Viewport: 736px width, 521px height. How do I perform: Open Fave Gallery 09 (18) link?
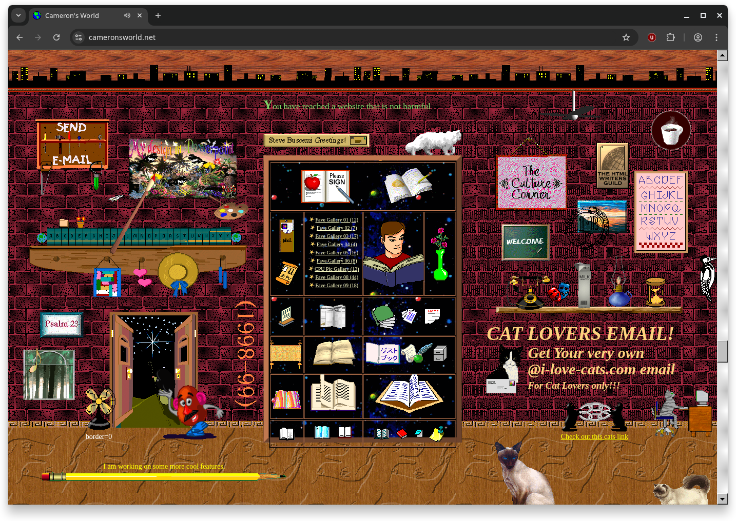[337, 286]
